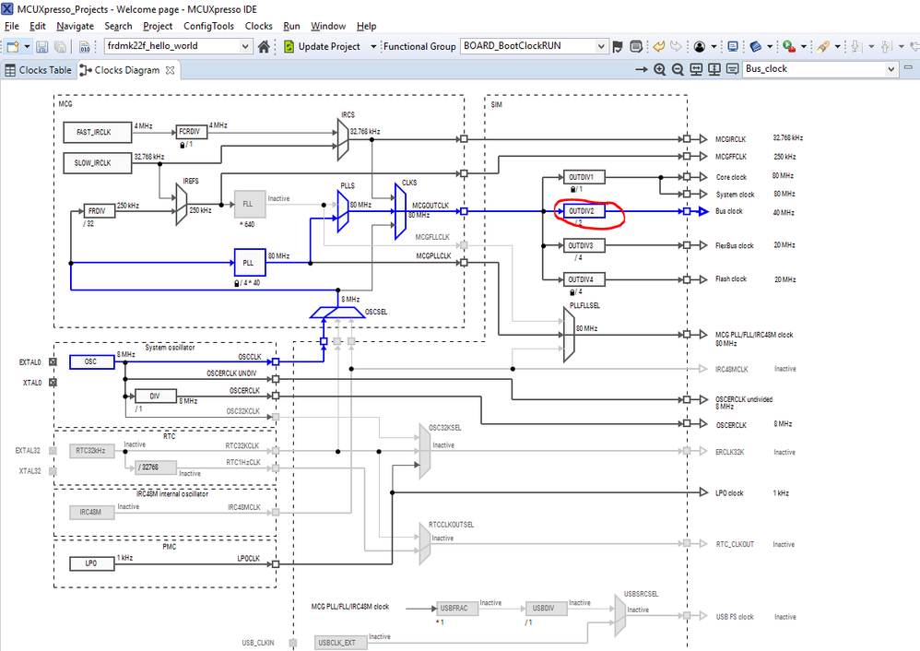The width and height of the screenshot is (920, 651).
Task: Click the binary 010 file icon
Action: tap(84, 46)
